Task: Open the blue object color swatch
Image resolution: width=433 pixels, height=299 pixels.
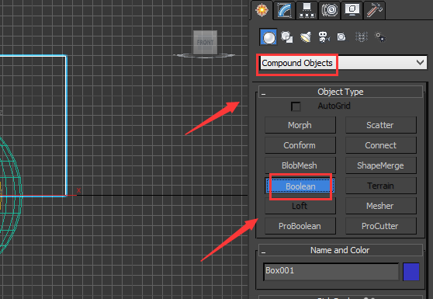Action: 411,271
